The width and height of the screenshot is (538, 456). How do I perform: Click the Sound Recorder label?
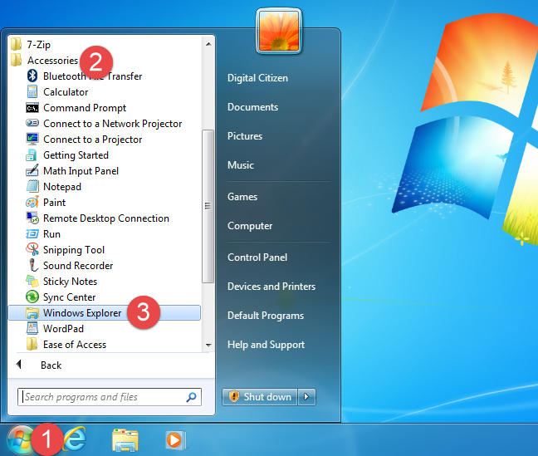pos(78,266)
